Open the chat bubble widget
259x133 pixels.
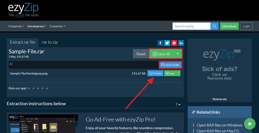pos(250,124)
